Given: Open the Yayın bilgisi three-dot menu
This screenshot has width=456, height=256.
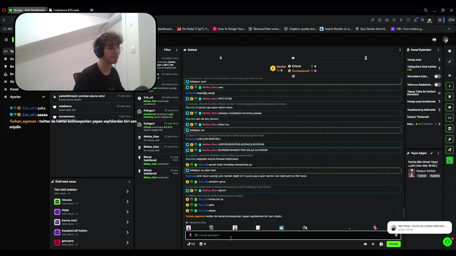Looking at the screenshot, I should click(x=438, y=153).
